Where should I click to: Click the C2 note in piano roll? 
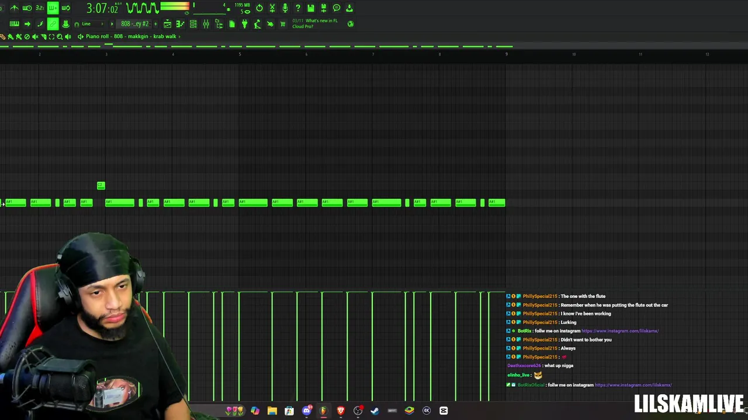[x=101, y=185]
